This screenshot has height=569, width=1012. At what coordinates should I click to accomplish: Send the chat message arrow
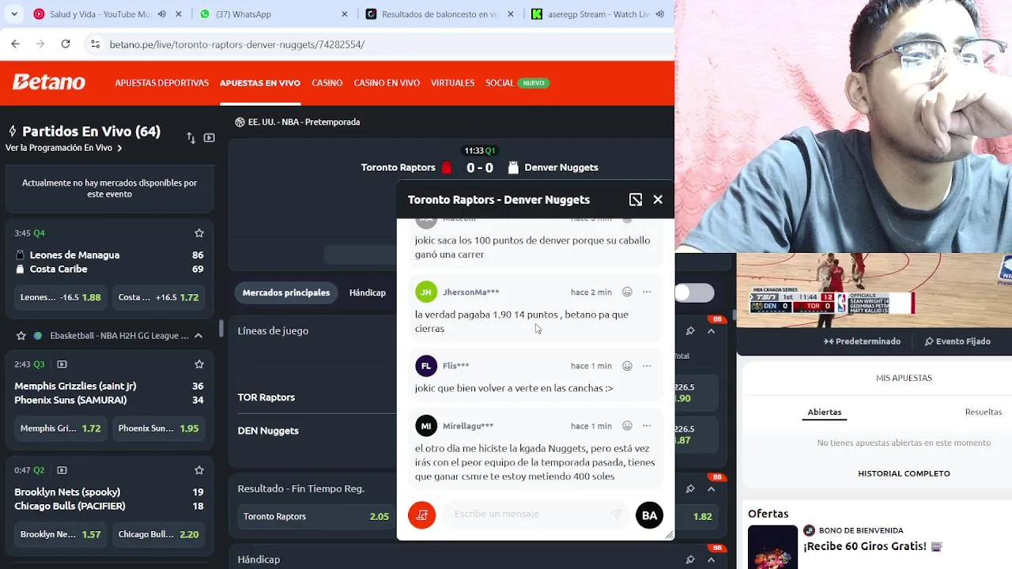point(616,514)
